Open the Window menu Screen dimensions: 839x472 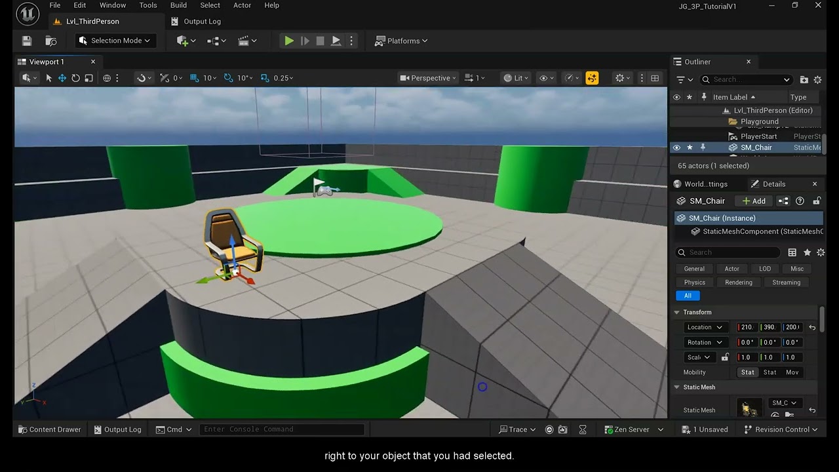point(113,5)
